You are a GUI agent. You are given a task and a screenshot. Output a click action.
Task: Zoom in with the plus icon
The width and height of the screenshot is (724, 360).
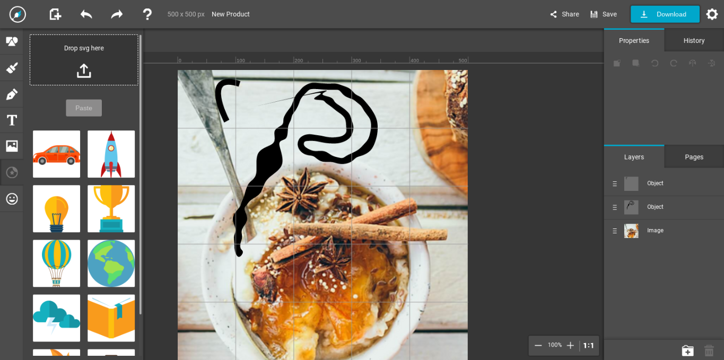570,345
